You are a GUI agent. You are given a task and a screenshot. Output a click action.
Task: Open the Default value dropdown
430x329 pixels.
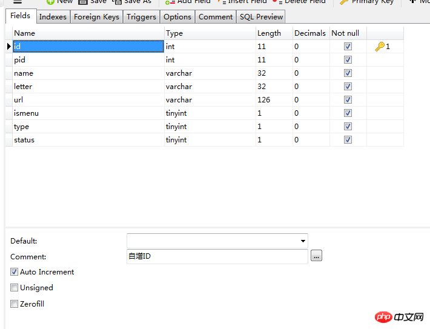click(x=303, y=241)
